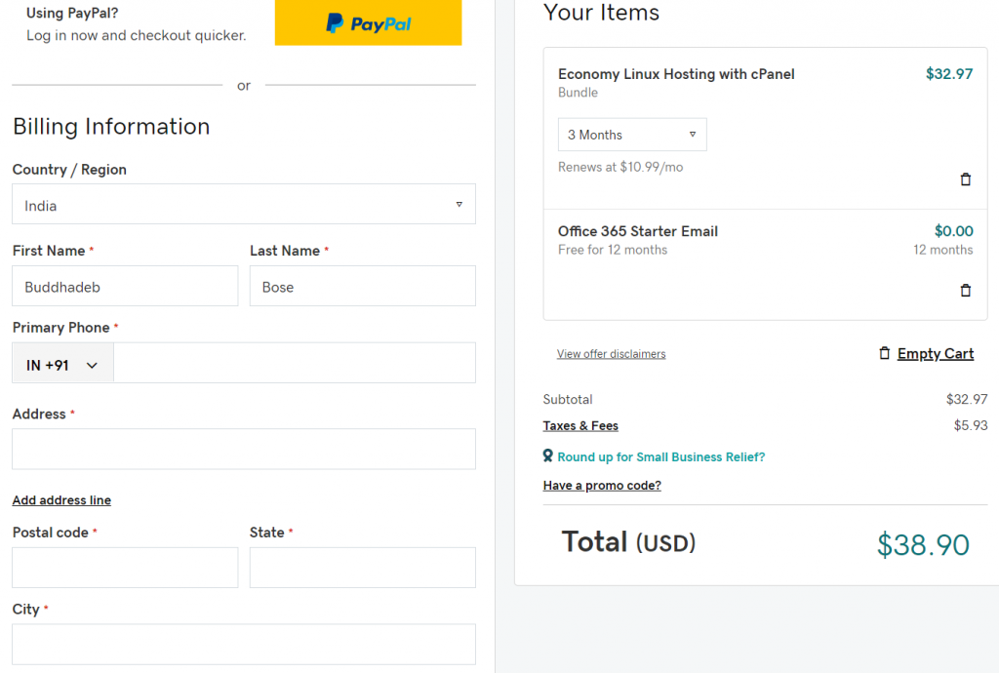The height and width of the screenshot is (673, 999).
Task: Click the Log in now and checkout quicker text
Action: (137, 36)
